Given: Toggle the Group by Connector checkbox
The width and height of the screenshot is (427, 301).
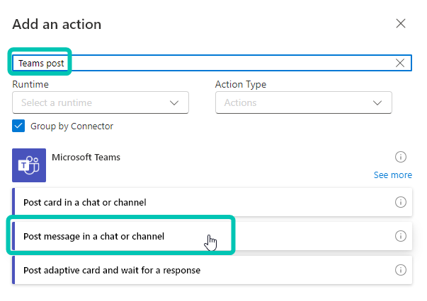Looking at the screenshot, I should 18,126.
